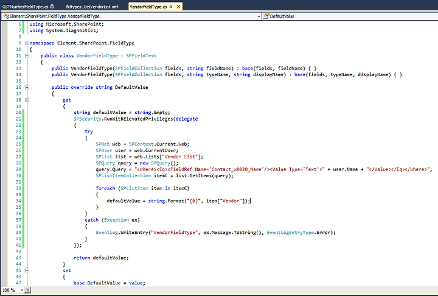Click the horizontal scrollbar left arrow

[27, 290]
